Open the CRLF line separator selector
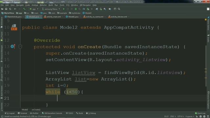210x118 pixels. coord(173,116)
